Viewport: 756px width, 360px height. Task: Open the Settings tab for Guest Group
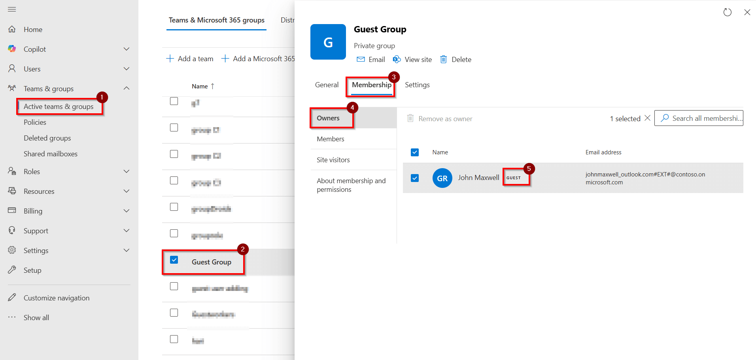click(x=417, y=85)
